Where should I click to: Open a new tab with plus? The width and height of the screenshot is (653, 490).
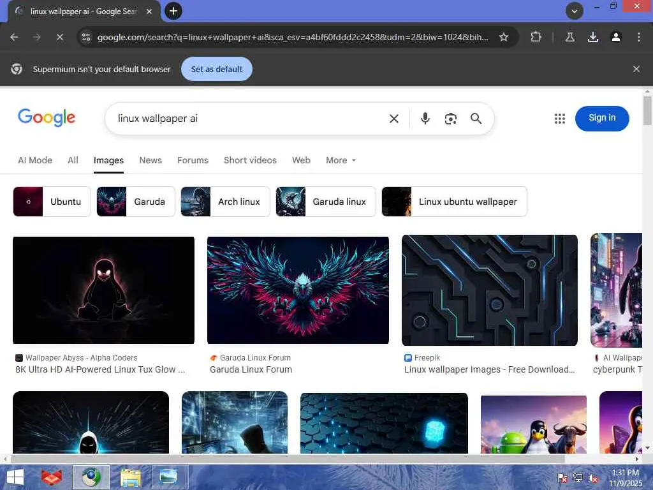tap(173, 11)
